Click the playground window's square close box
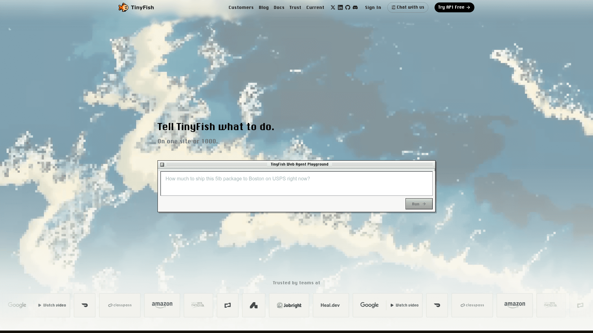This screenshot has height=333, width=593. click(162, 165)
